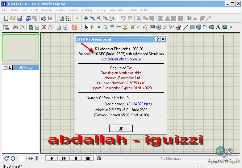Viewport: 242px width, 168px height.
Task: Zoom in on the schematic
Action: point(93,18)
